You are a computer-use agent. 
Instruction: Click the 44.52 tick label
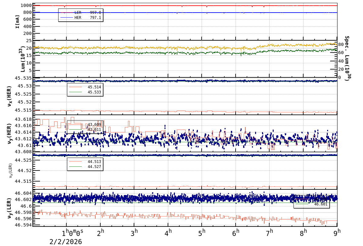point(25,171)
